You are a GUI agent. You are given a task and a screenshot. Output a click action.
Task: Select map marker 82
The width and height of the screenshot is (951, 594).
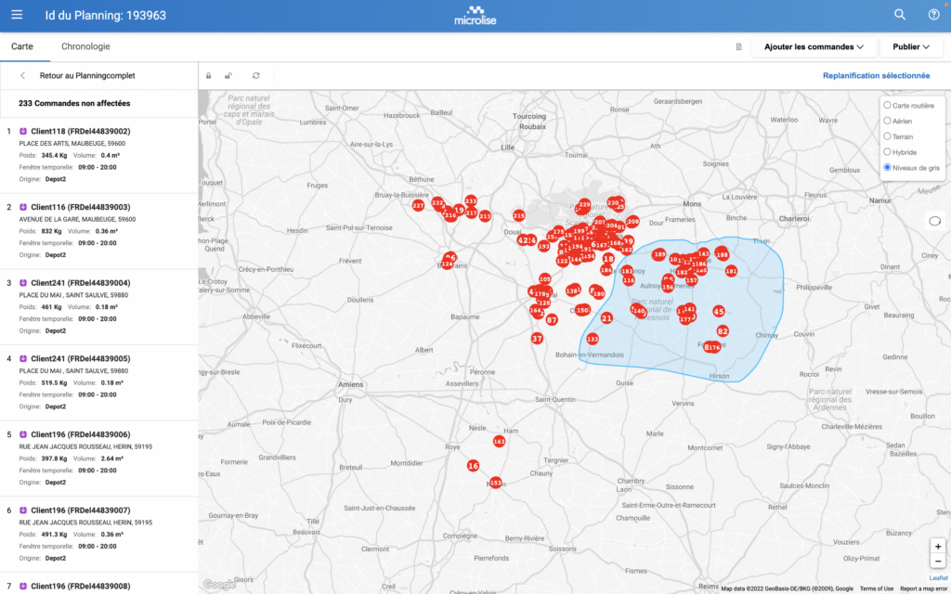pos(723,331)
